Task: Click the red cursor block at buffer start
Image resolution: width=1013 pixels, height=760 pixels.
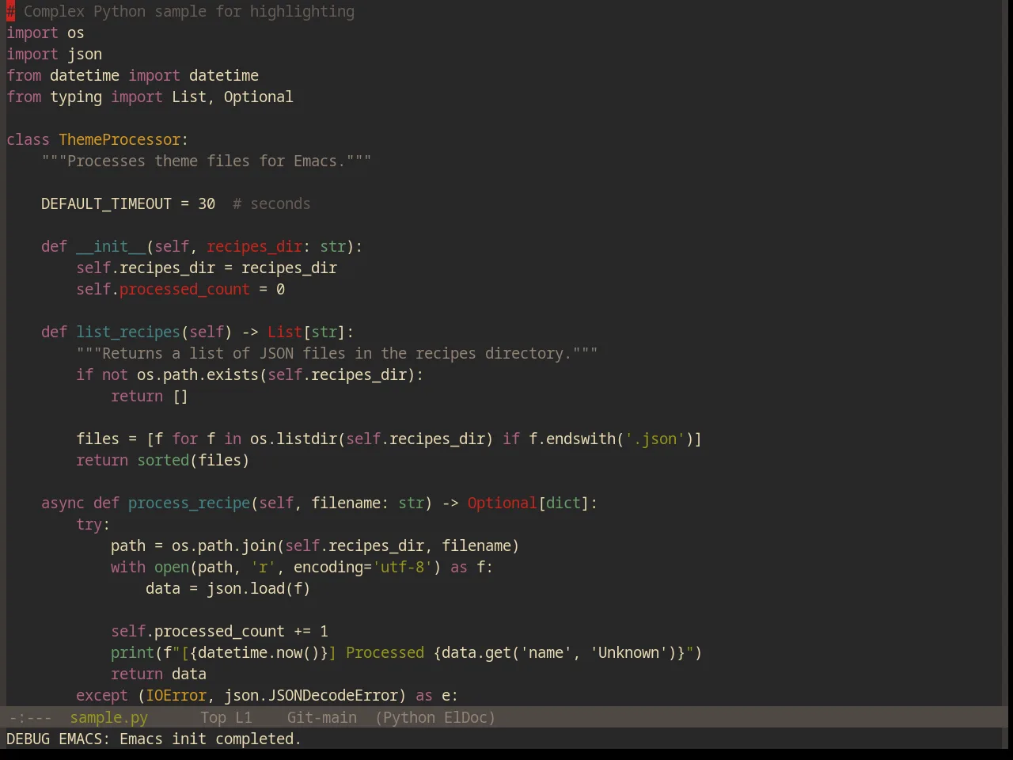Action: click(10, 12)
